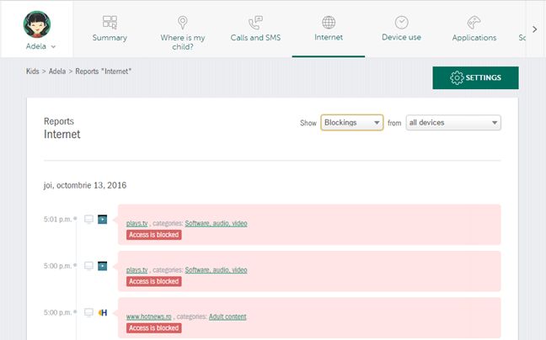
Task: Click plays.tv favicon in 5:00 p.m. row
Action: coord(103,266)
